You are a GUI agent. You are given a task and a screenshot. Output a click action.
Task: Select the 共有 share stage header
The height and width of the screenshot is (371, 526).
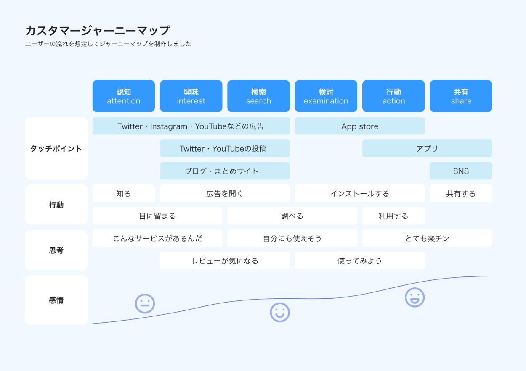[461, 96]
